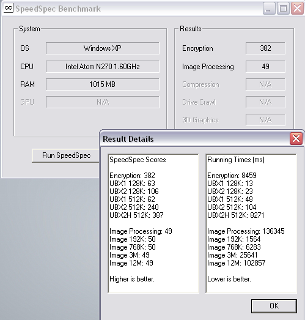Select the RAM field 1015 MB
305x320 pixels.
[103, 84]
